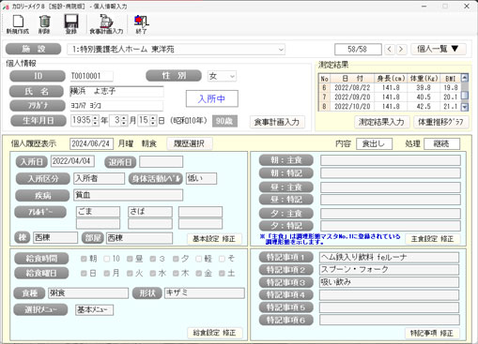Click 特記事項 修正 button
Screen dimensions: 478x344
432,333
